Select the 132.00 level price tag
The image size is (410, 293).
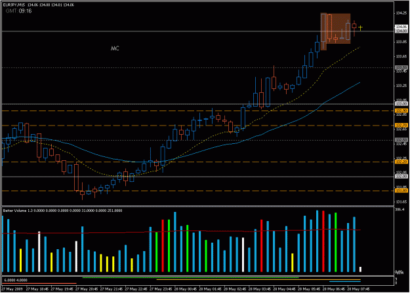point(401,177)
